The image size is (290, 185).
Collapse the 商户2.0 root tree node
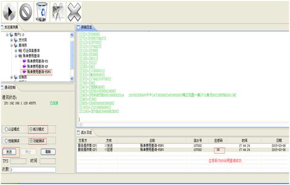coord(7,35)
